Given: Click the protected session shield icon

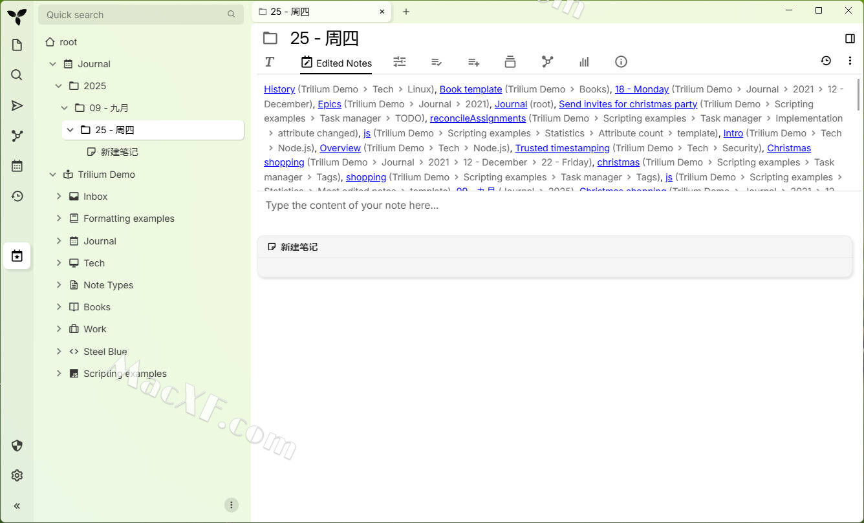Looking at the screenshot, I should tap(17, 445).
